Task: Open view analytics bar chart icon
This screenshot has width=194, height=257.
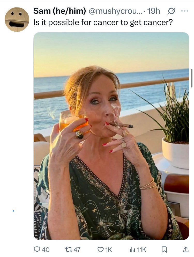Action: pyautogui.click(x=132, y=249)
